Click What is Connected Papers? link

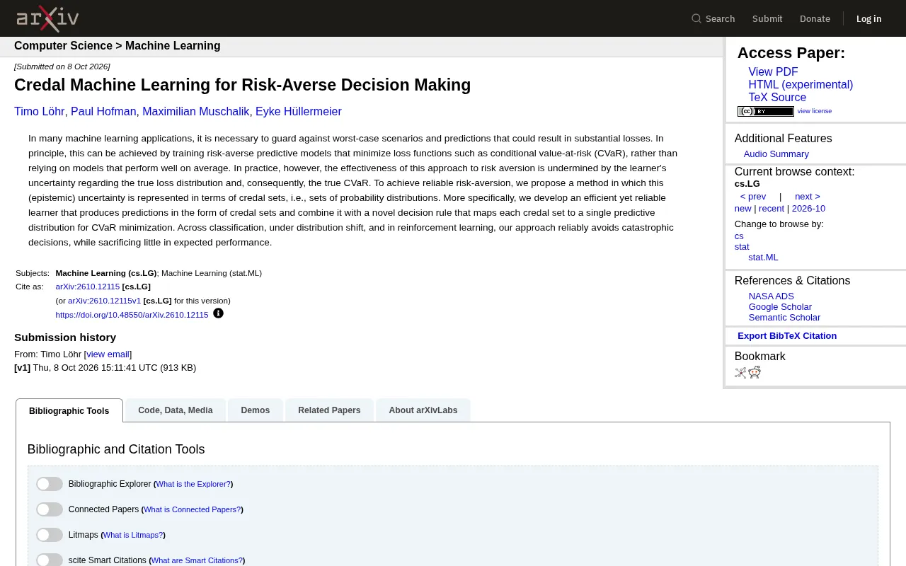(193, 509)
